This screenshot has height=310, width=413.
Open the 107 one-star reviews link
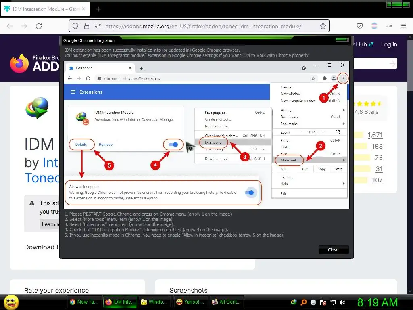[x=377, y=180]
